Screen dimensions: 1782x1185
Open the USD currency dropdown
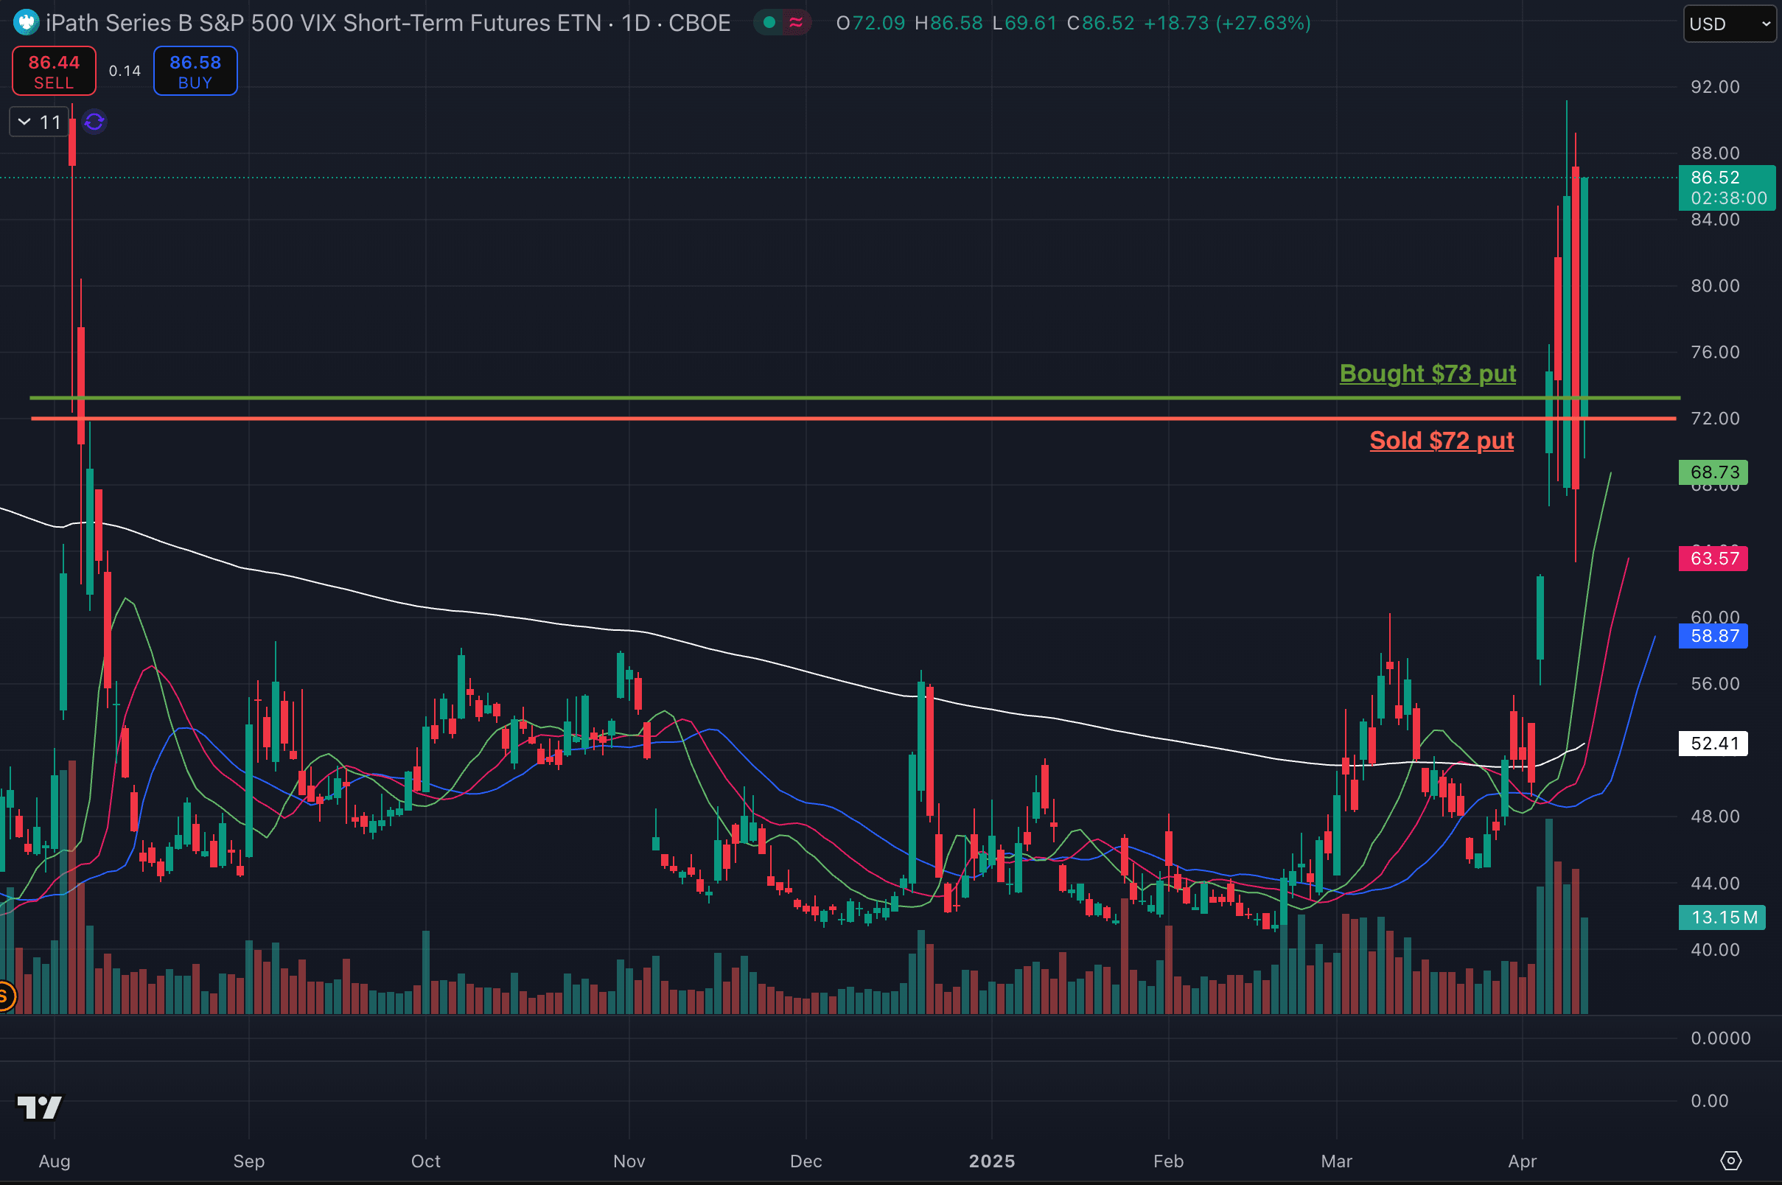pos(1729,24)
